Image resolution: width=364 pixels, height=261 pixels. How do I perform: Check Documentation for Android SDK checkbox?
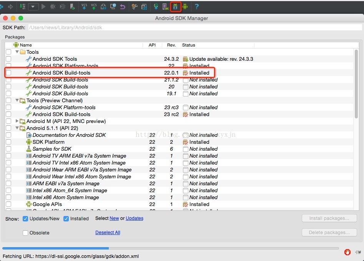(x=8, y=135)
